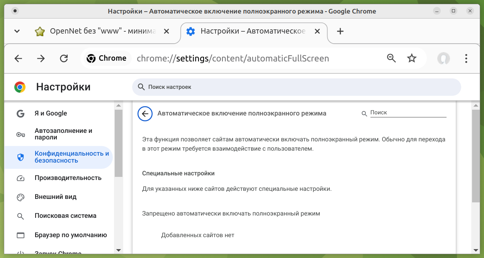This screenshot has width=484, height=258.
Task: Click the Добавленных сайтов нет text
Action: click(x=198, y=235)
